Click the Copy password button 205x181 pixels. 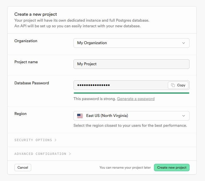pyautogui.click(x=178, y=85)
